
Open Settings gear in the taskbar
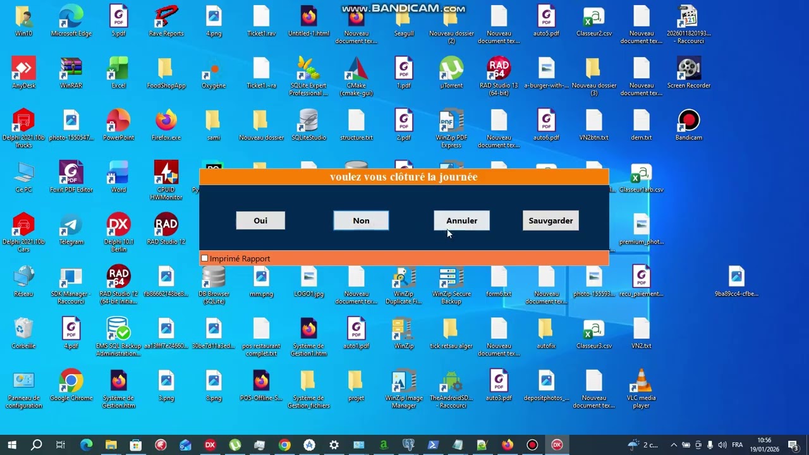[334, 445]
